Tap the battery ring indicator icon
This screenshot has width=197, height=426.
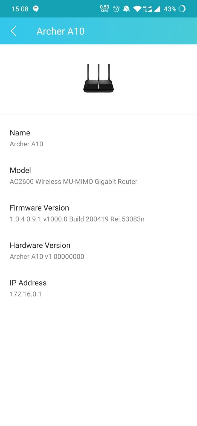pyautogui.click(x=182, y=9)
